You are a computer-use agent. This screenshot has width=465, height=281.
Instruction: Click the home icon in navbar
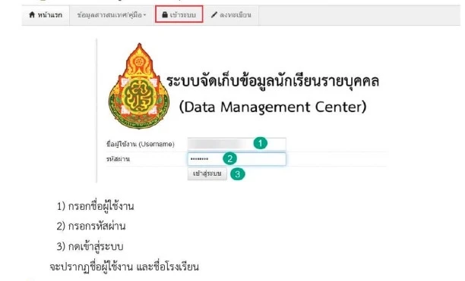(x=32, y=15)
